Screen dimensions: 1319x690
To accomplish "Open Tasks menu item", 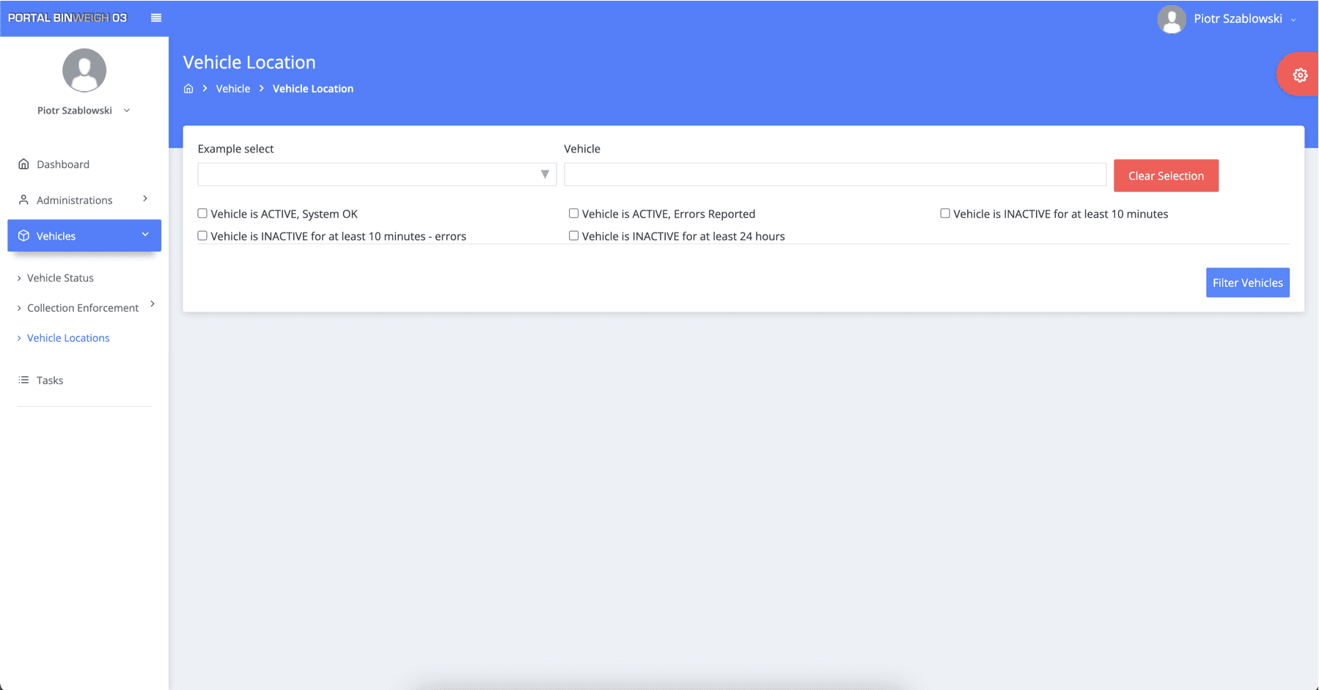I will point(84,380).
